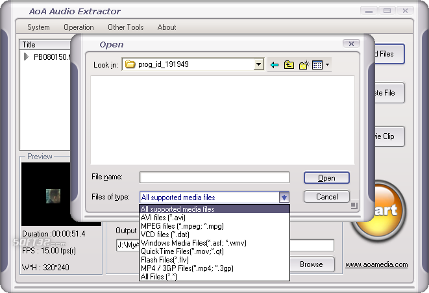Image resolution: width=429 pixels, height=293 pixels.
Task: Open the About menu
Action: pos(167,27)
